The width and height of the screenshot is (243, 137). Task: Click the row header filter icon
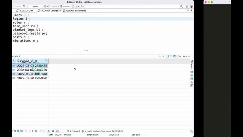14,61
